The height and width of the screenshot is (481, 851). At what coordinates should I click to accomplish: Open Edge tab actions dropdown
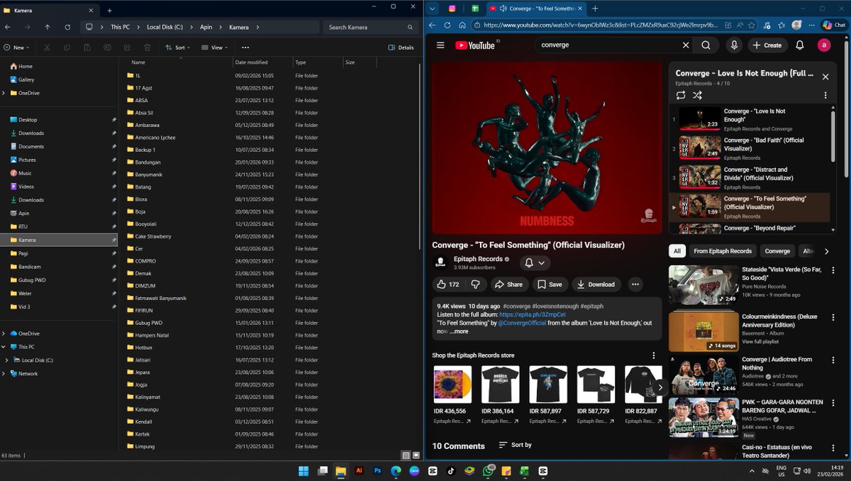[432, 9]
